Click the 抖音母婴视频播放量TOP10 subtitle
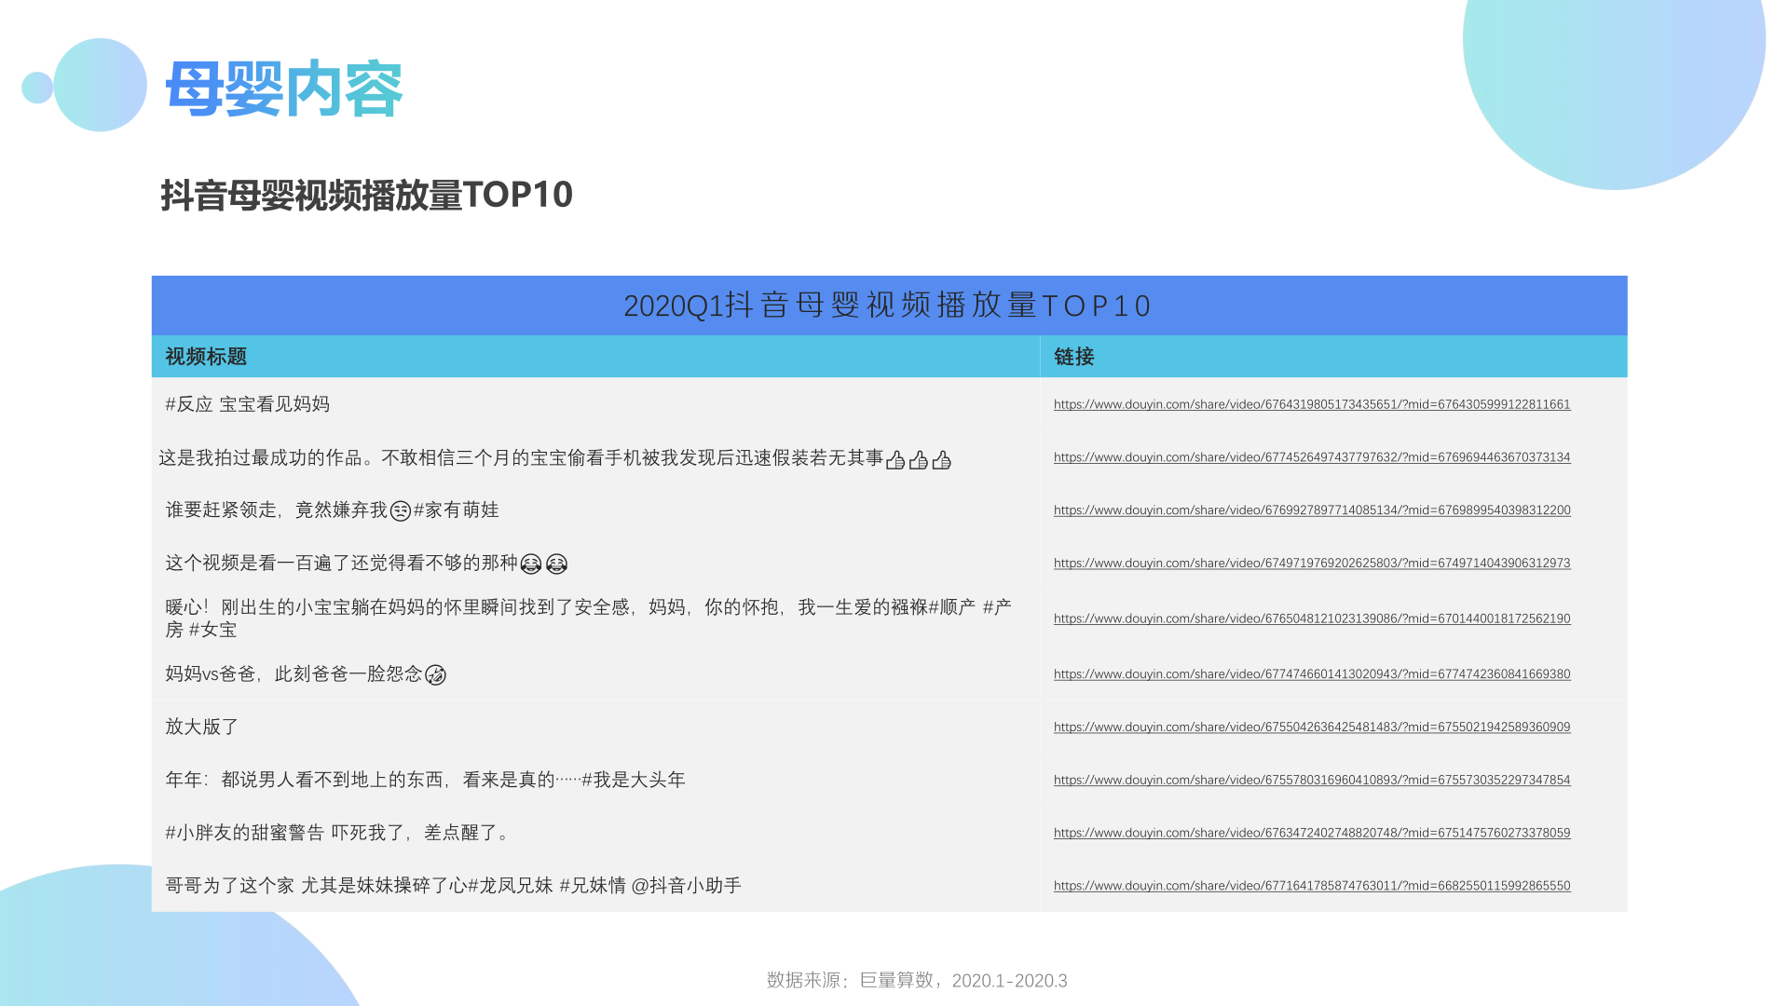 pyautogui.click(x=366, y=196)
